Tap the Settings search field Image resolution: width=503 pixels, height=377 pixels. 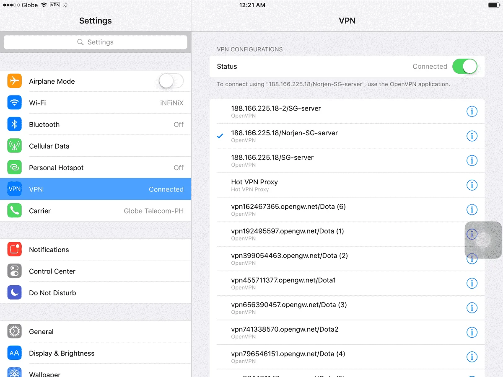tap(96, 42)
